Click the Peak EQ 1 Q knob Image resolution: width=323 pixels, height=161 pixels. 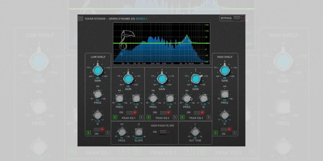tap(136, 98)
